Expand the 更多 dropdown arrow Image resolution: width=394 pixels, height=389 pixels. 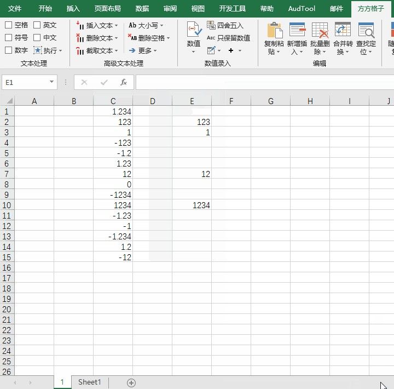[155, 51]
